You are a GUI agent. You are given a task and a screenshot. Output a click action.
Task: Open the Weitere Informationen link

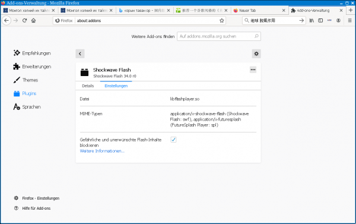pyautogui.click(x=102, y=151)
